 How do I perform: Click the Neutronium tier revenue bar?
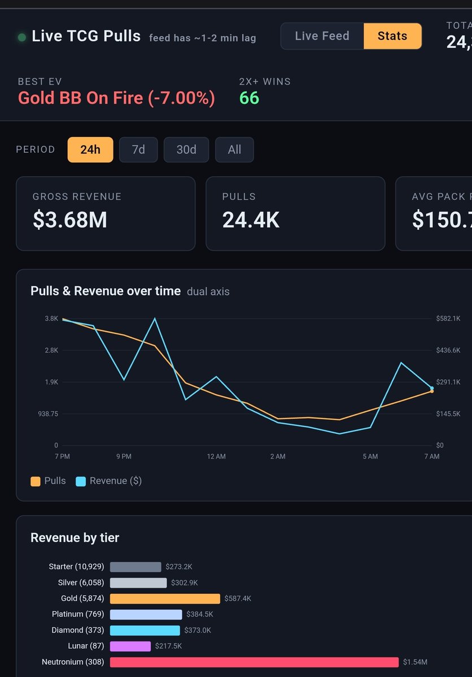pos(255,662)
